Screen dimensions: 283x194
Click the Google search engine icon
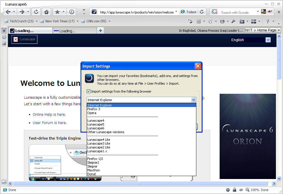pyautogui.click(x=215, y=12)
